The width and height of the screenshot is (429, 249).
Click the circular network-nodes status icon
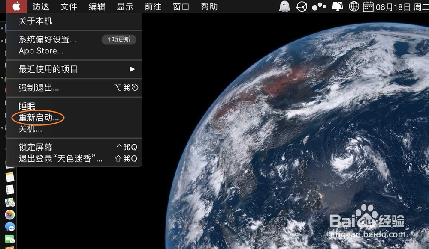coord(302,6)
